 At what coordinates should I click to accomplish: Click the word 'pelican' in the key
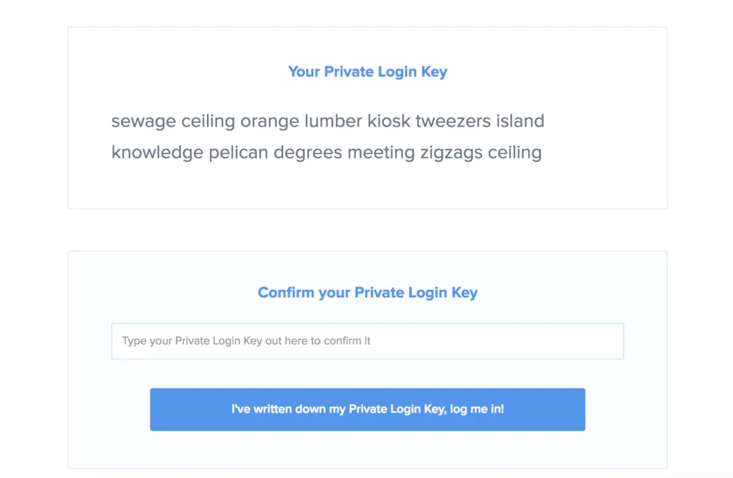[238, 153]
